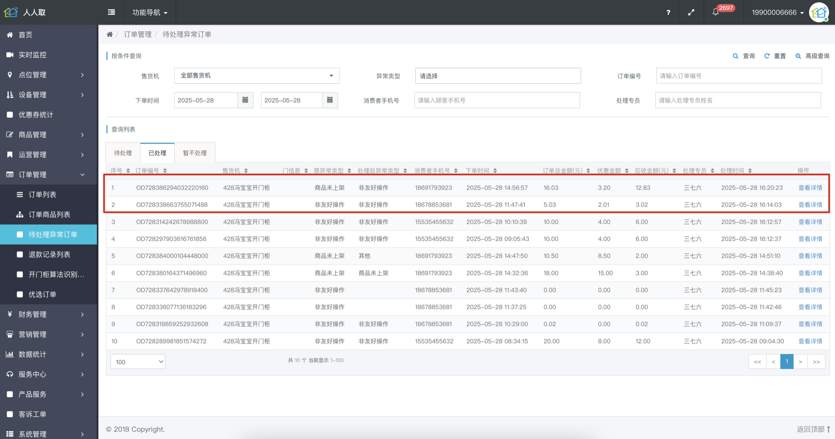Switch to 已处理 tab

tap(157, 153)
